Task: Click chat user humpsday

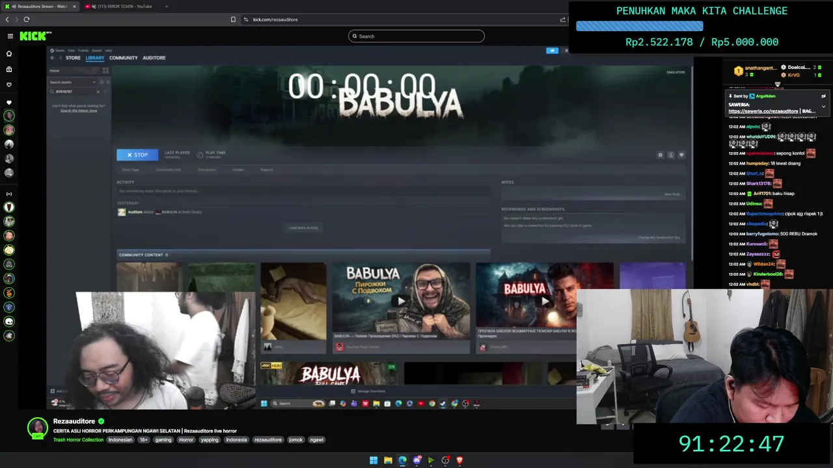Action: (758, 163)
